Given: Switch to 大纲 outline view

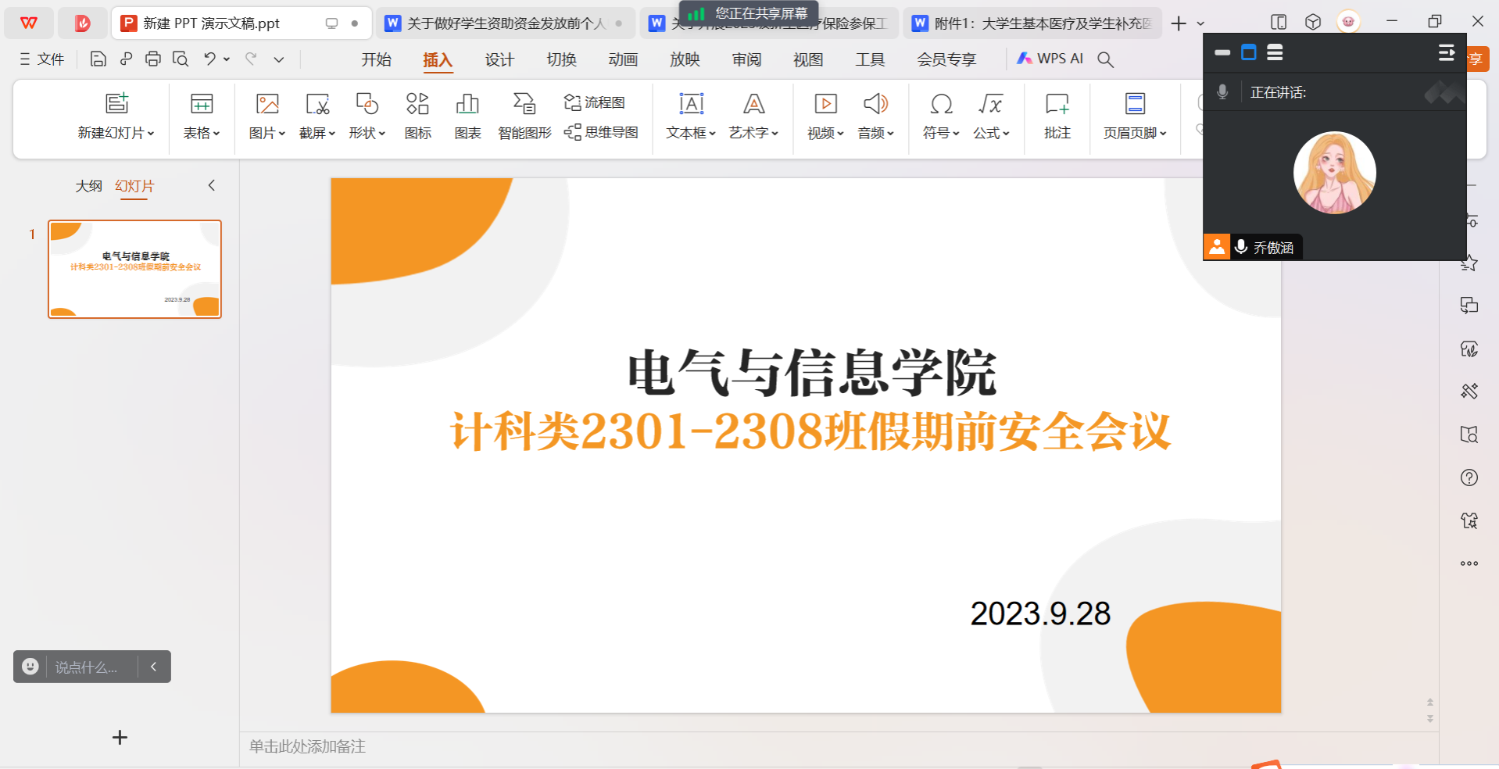Looking at the screenshot, I should tap(88, 186).
